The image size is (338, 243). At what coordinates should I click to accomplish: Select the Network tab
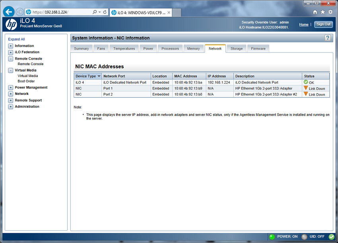[x=215, y=48]
